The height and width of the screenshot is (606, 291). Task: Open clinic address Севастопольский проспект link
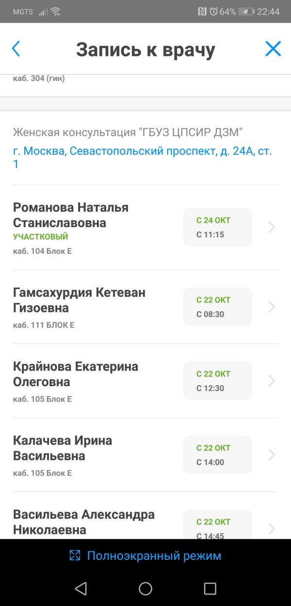tap(143, 158)
